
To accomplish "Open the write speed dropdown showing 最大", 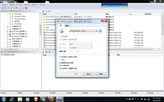I will (x=81, y=44).
